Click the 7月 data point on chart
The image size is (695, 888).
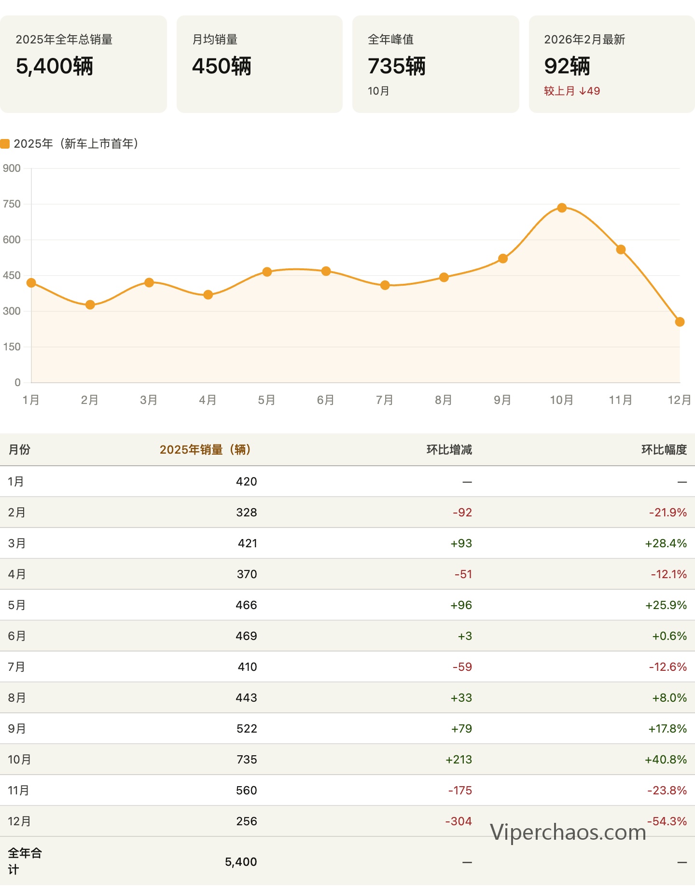(385, 285)
